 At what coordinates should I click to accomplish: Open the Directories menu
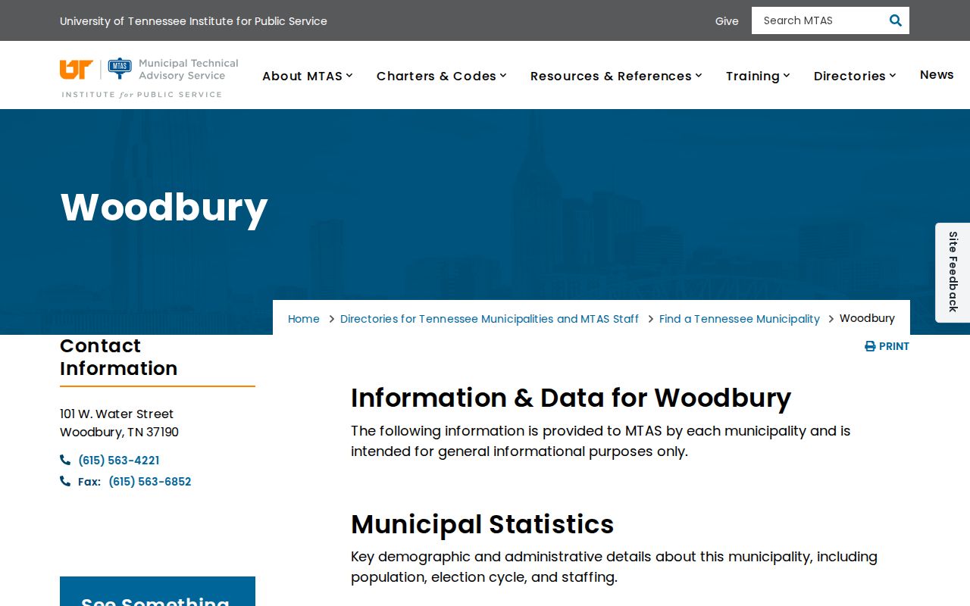point(850,76)
